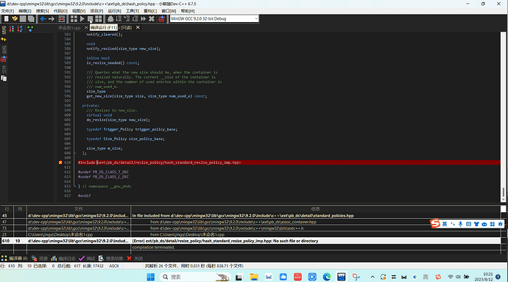Open Microsoft Edge from the taskbar
The image size is (508, 282).
pyautogui.click(x=327, y=277)
